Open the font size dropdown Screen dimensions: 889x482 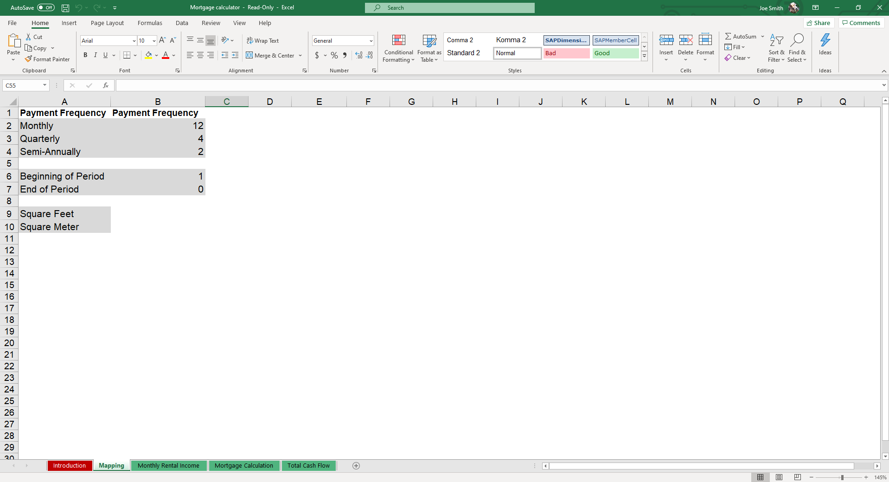[x=154, y=41]
